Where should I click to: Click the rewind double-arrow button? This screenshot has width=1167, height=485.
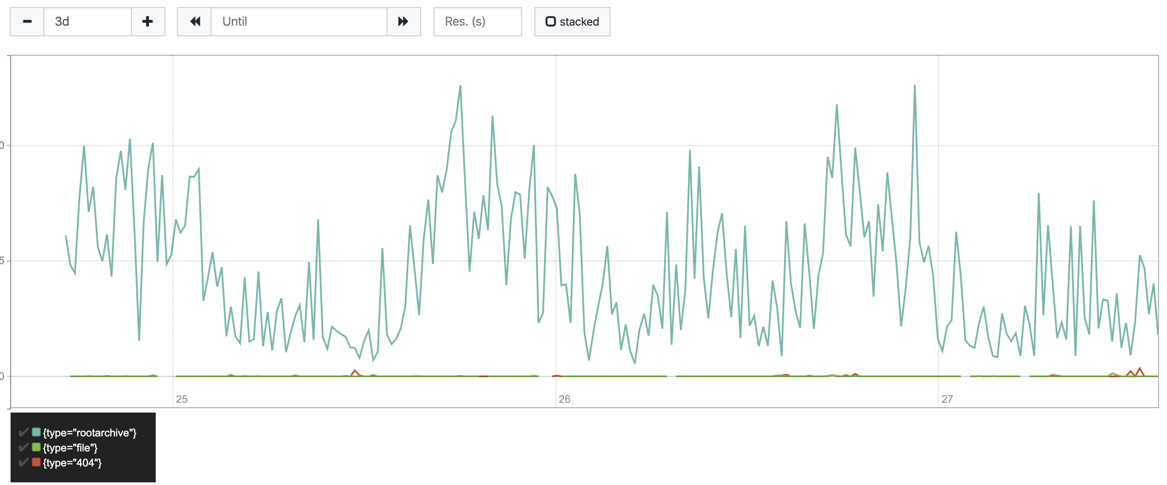[195, 21]
